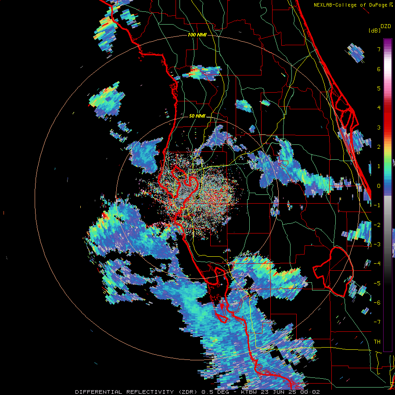Click the 5 value on color scale

click(379, 88)
